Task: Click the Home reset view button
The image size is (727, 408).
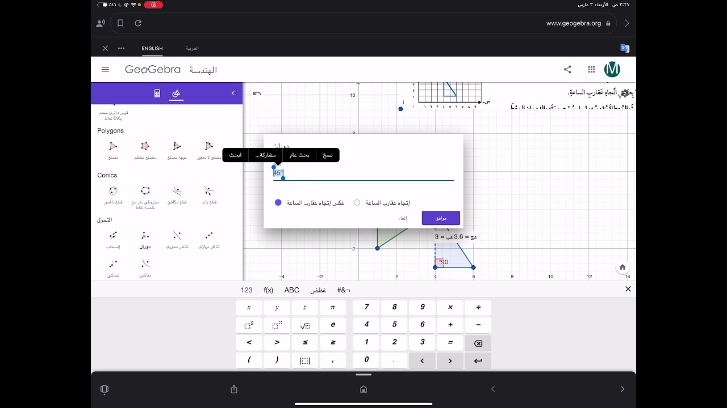Action: click(x=622, y=267)
